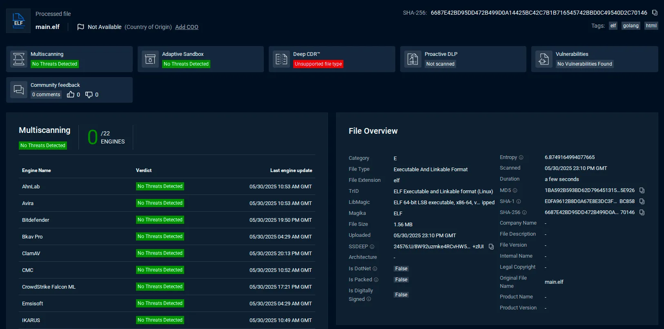Click the country of origin flag icon
This screenshot has height=329, width=664.
[81, 27]
